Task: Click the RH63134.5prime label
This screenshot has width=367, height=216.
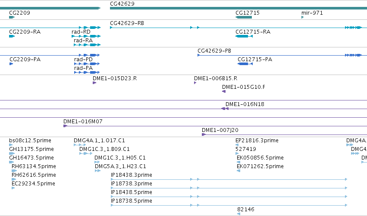Action: 34,166
